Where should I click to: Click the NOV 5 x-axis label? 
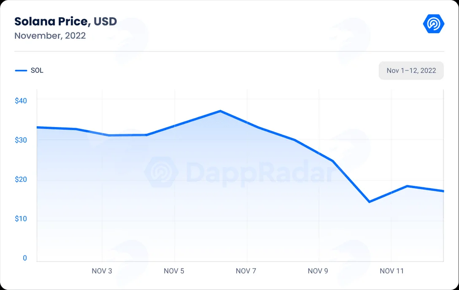pos(174,271)
